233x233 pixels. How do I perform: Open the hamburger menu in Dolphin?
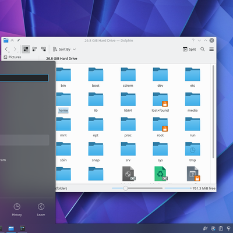point(211,50)
